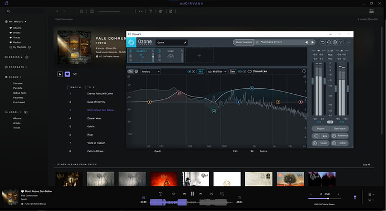Image resolution: width=386 pixels, height=211 pixels.
Task: Toggle the Codec preview button
Action: tap(321, 143)
